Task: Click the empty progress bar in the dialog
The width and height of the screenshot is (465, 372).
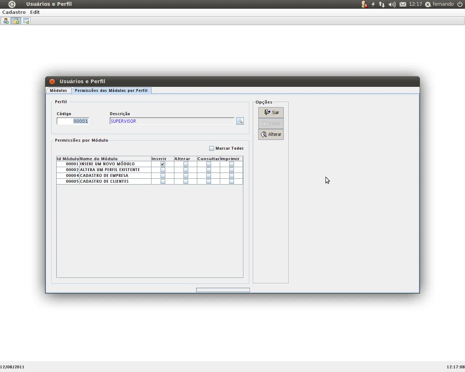Action: (223, 290)
